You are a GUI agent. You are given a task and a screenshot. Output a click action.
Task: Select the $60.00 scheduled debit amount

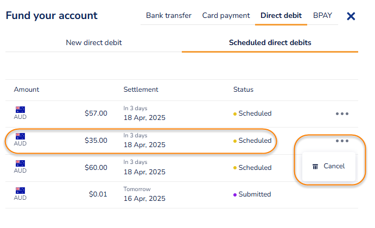point(96,168)
